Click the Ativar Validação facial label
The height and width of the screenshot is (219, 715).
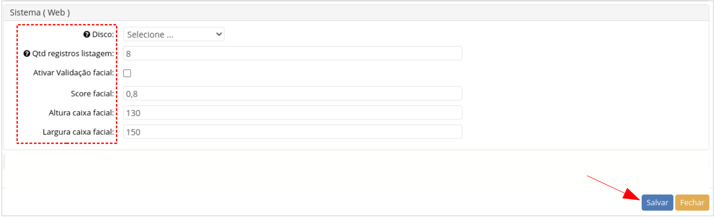[x=73, y=73]
